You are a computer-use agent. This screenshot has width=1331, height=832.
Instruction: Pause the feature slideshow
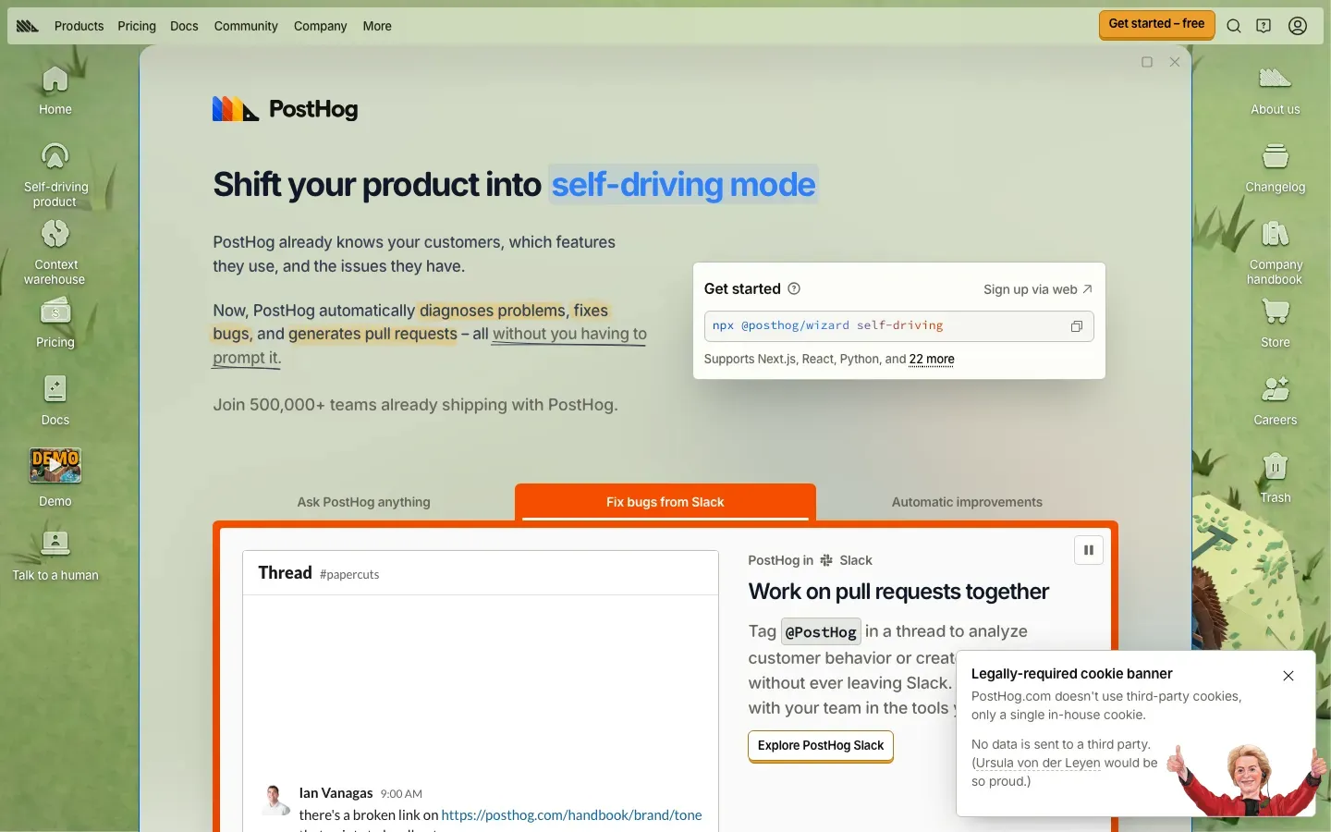[1089, 550]
